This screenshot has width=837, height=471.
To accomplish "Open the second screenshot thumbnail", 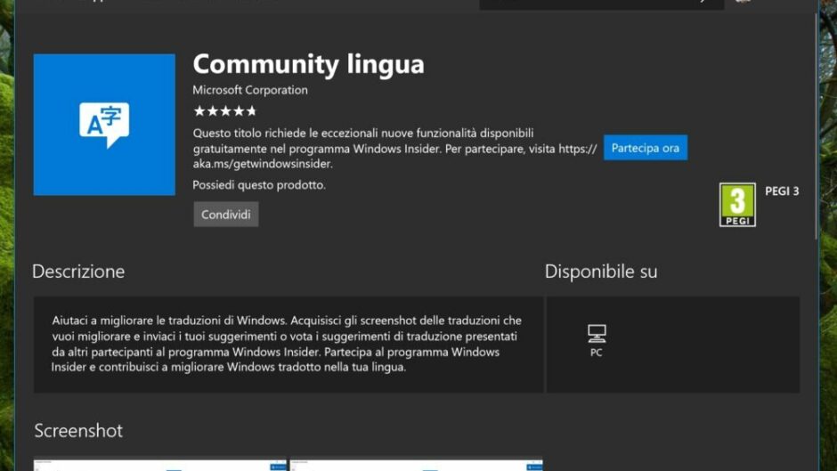I will tap(417, 465).
